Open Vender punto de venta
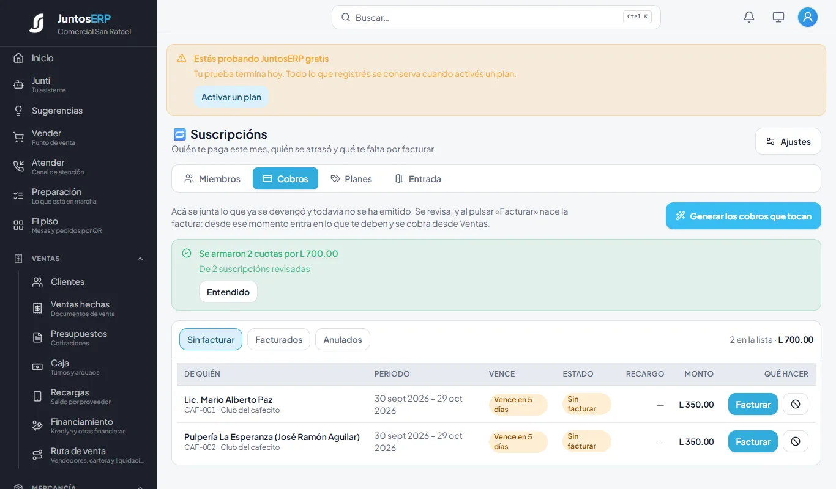 (78, 137)
